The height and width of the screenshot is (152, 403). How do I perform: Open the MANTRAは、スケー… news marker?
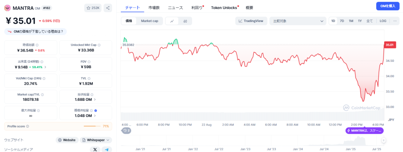coord(364,131)
